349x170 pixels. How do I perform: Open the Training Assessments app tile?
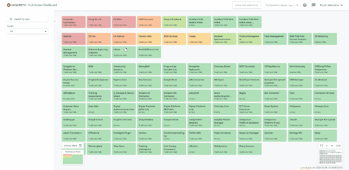tap(99, 96)
